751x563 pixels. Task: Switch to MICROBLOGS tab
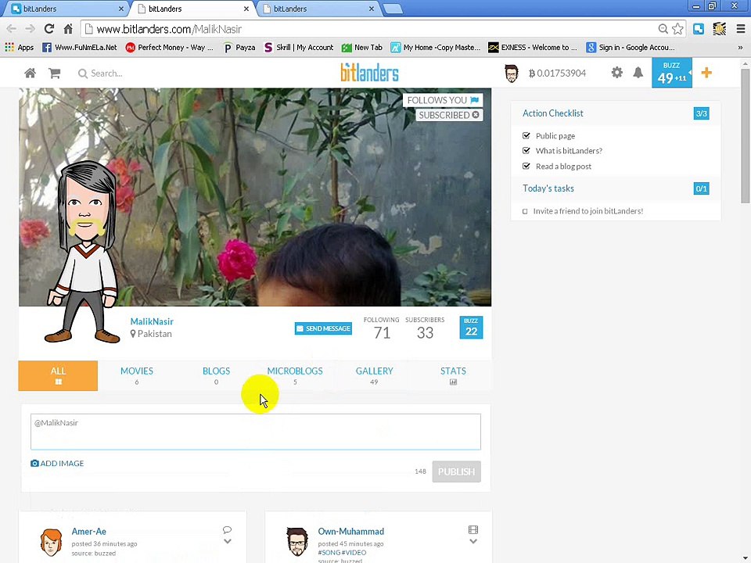295,376
